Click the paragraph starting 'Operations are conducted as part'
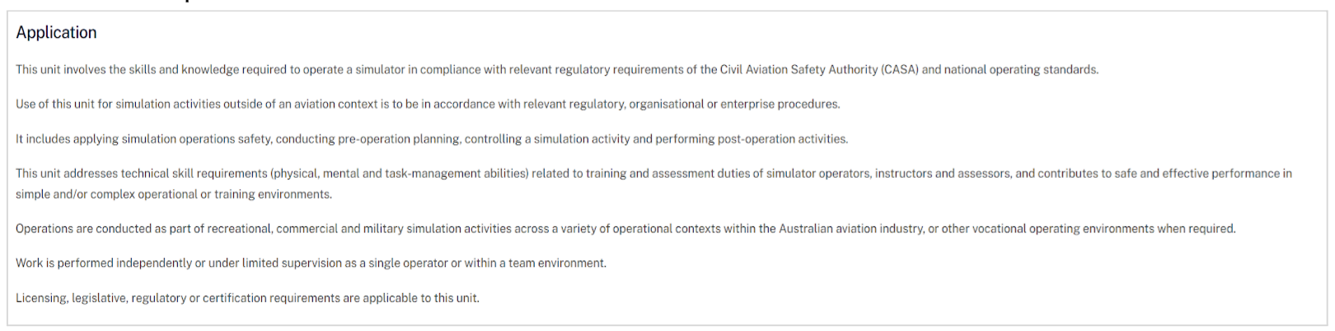1335x331 pixels. pos(625,229)
